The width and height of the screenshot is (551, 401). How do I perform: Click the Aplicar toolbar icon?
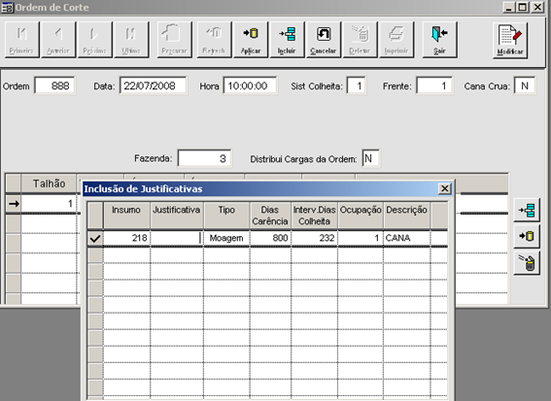(x=251, y=40)
